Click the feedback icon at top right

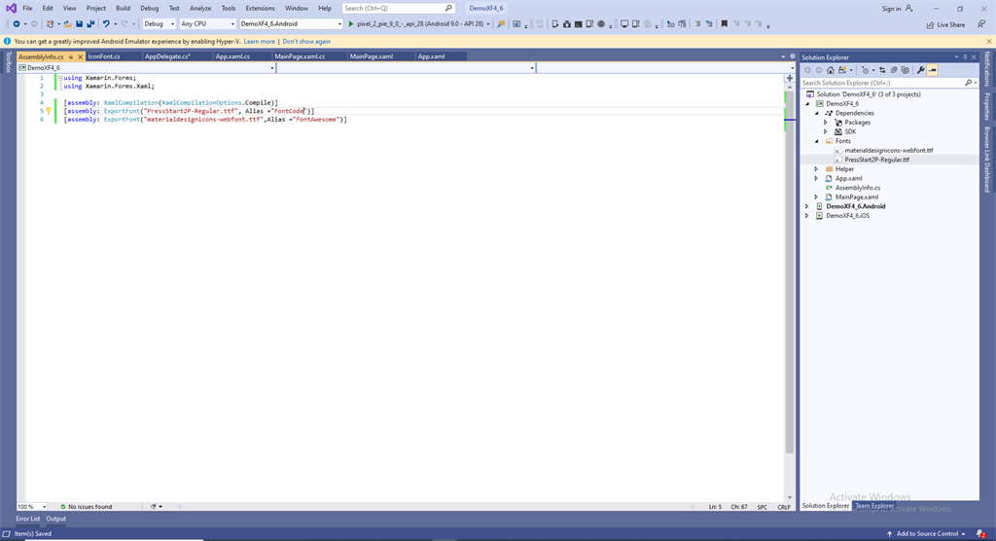click(981, 24)
